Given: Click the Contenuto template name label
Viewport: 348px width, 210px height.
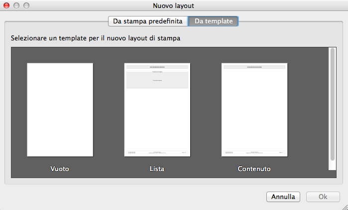Looking at the screenshot, I should [x=254, y=169].
